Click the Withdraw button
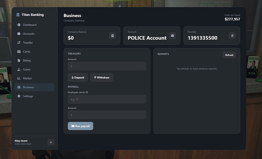This screenshot has width=262, height=159. click(x=102, y=78)
